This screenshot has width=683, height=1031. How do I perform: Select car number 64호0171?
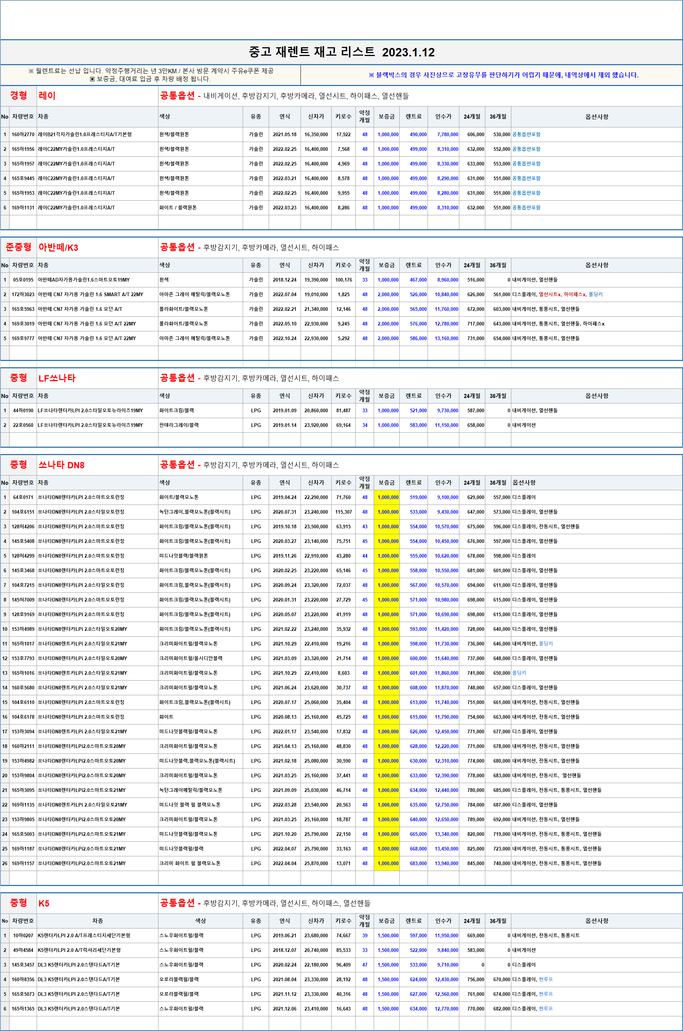pos(23,498)
